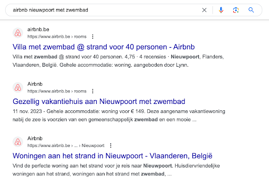269x189 pixels.
Task: Click the first result's URL ending in rooms
Action: coord(57,37)
